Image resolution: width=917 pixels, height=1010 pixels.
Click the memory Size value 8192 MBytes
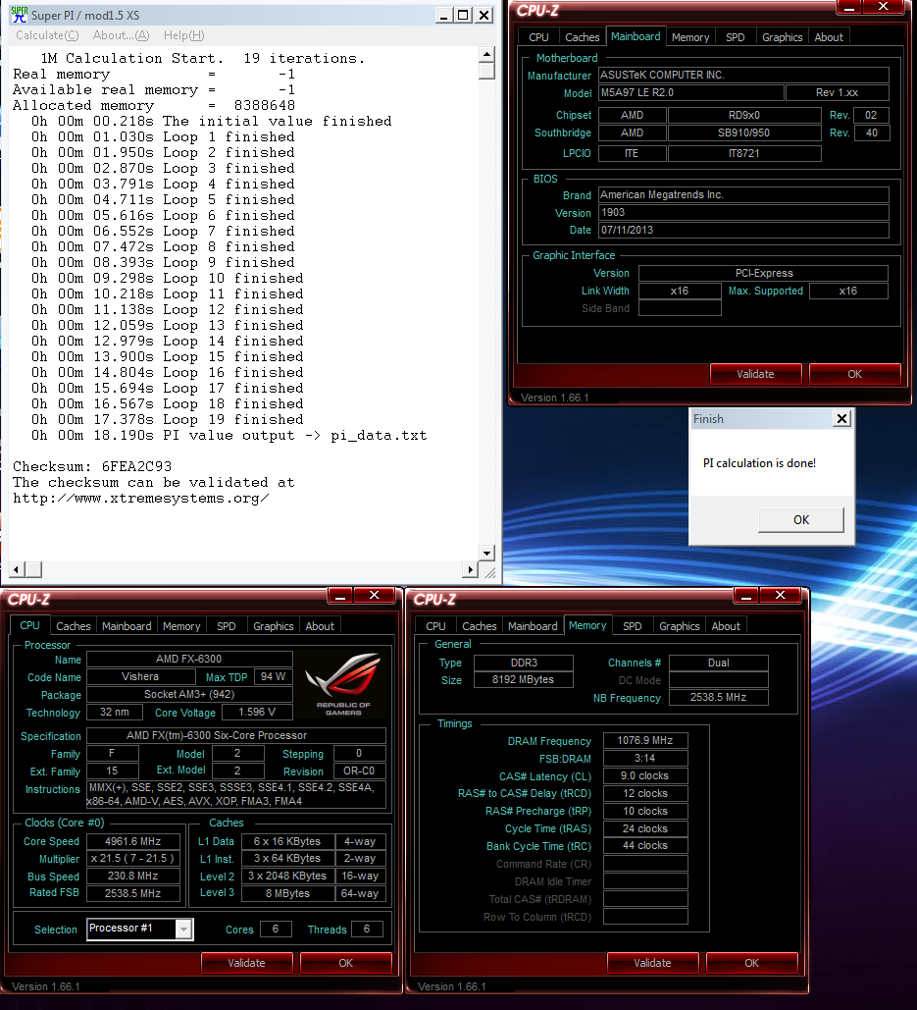pyautogui.click(x=523, y=679)
